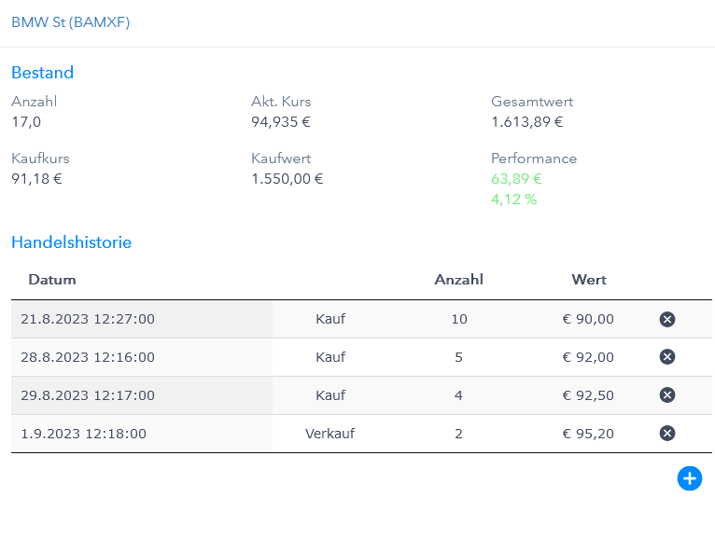Click the Bestand section heading
Screen dimensions: 715x539
click(42, 73)
